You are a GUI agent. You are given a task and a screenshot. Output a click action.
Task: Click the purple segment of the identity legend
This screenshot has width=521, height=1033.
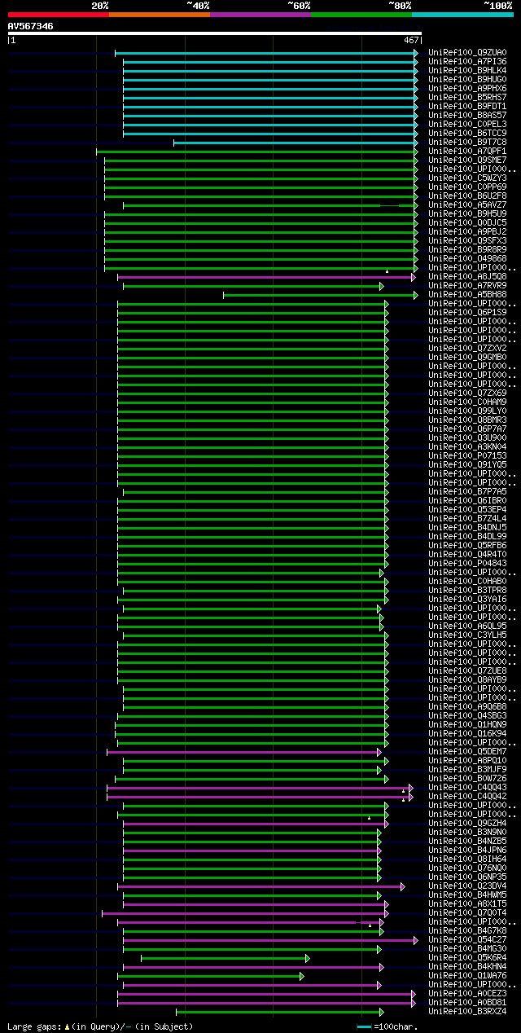coord(260,15)
